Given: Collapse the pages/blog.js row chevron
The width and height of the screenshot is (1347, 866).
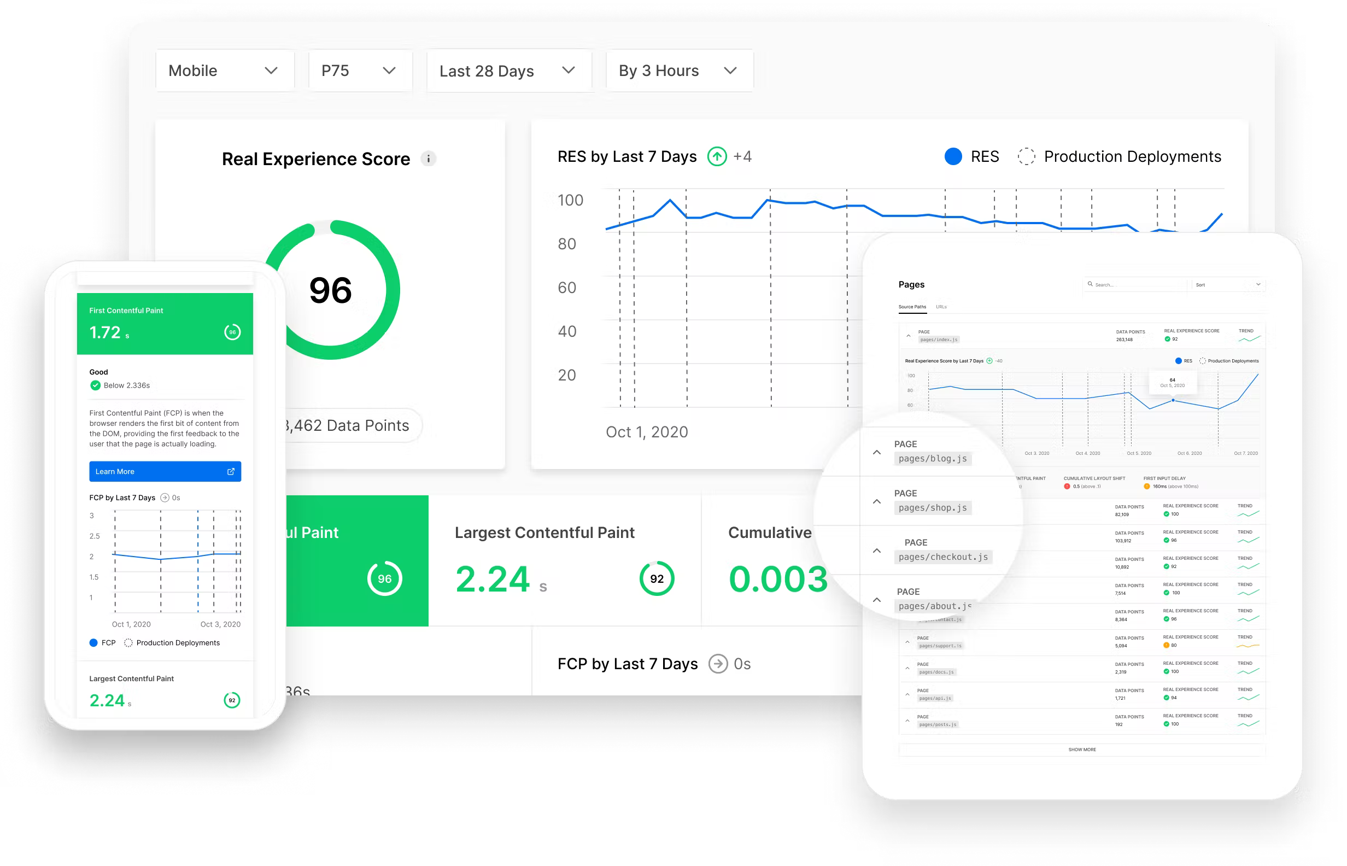Looking at the screenshot, I should (876, 452).
